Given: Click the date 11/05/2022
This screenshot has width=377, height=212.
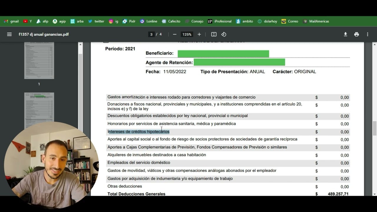Looking at the screenshot, I should [175, 72].
